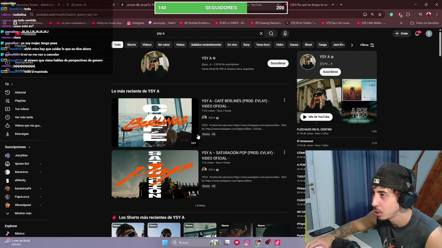This screenshot has width=442, height=248.
Task: Start voice search with microphone icon
Action: [285, 33]
